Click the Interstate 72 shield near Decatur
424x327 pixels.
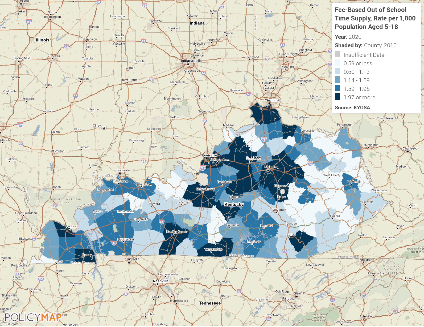(x=66, y=46)
